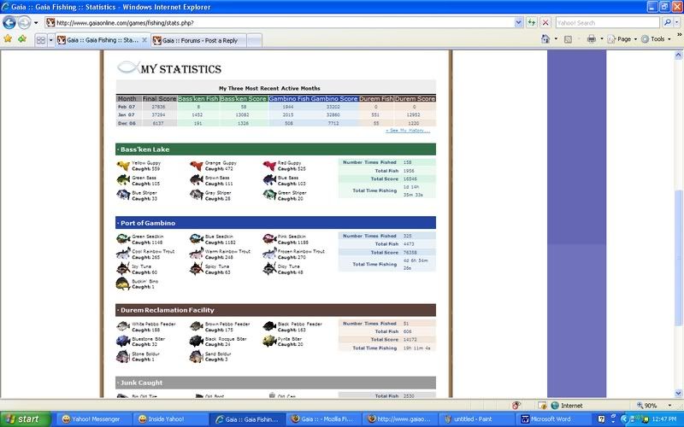Click the Icy Tuna fish icon
Screen dimensions: 684x427
click(123, 268)
